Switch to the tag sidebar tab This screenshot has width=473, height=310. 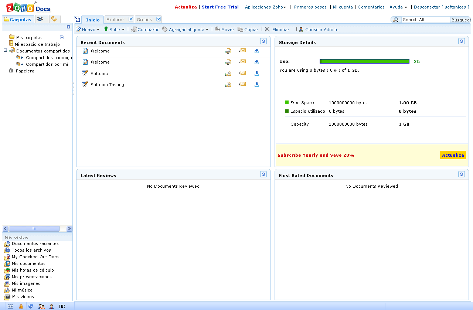click(x=54, y=19)
